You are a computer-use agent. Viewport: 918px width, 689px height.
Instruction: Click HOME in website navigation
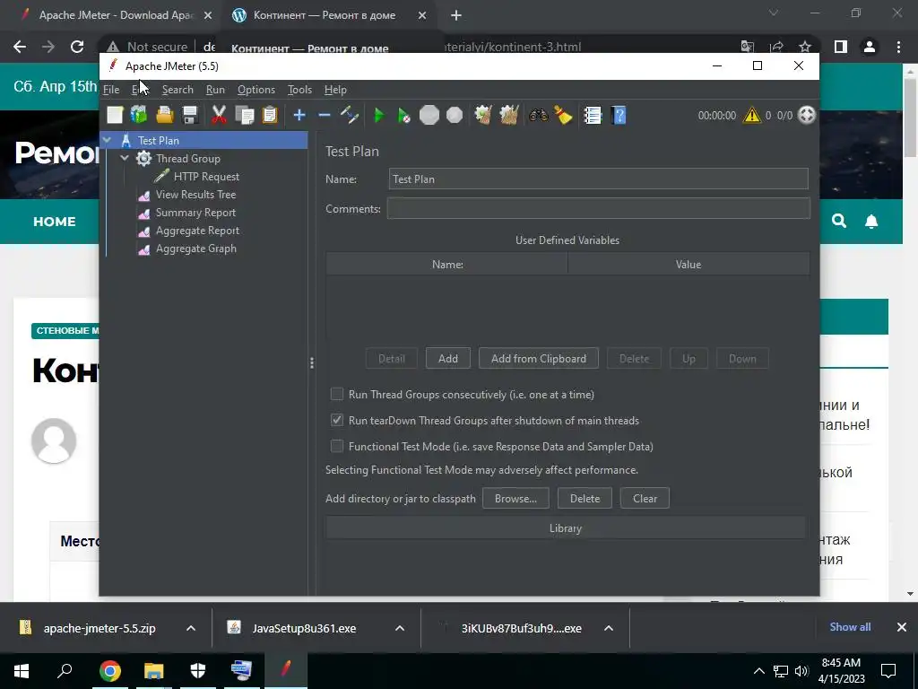pyautogui.click(x=55, y=222)
